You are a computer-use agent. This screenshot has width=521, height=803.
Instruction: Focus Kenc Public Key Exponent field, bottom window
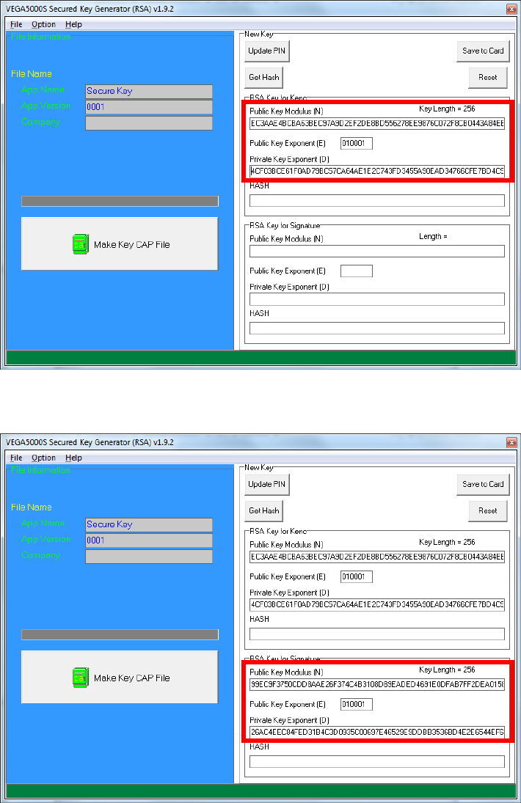357,576
